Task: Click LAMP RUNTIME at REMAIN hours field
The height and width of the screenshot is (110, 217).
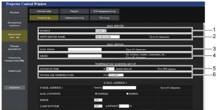Action: 124,106
